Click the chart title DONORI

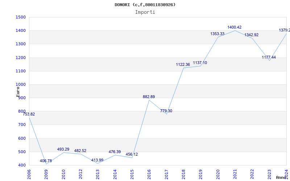point(145,5)
